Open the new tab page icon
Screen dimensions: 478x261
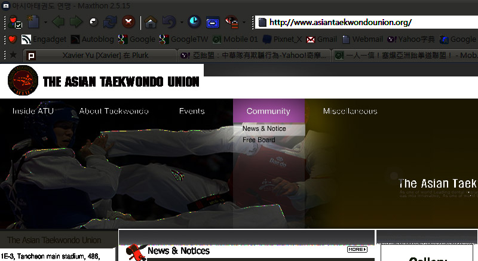(33, 22)
